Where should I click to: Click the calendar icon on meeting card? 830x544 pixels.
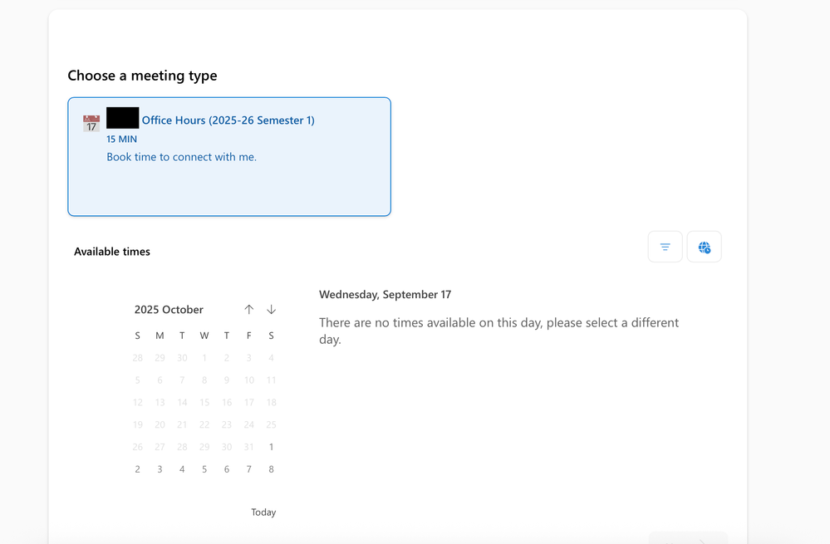(x=91, y=123)
